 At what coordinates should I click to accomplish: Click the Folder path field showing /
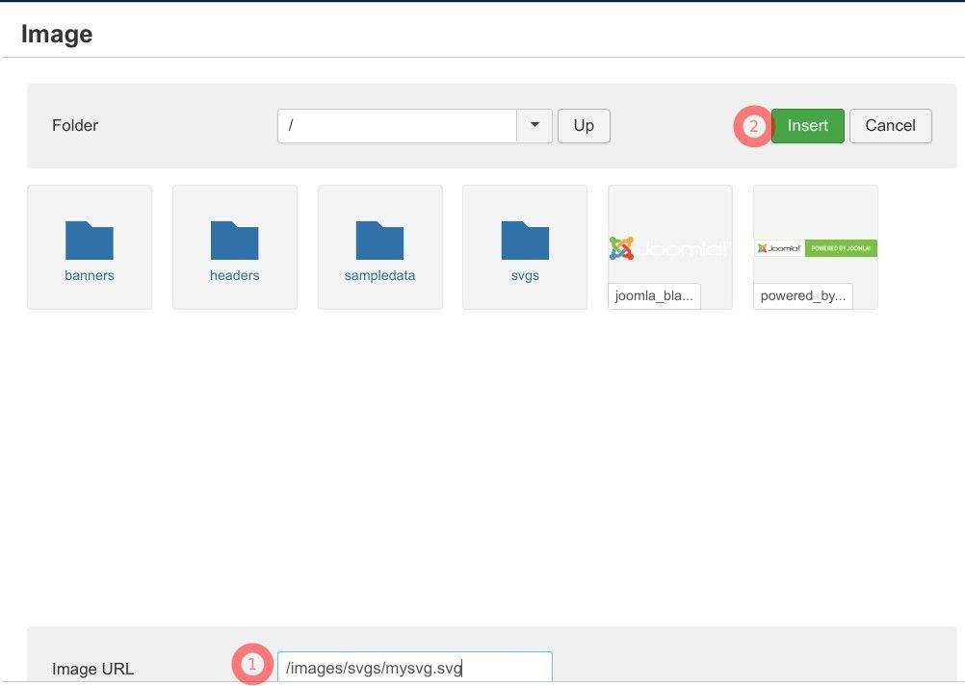pos(397,125)
